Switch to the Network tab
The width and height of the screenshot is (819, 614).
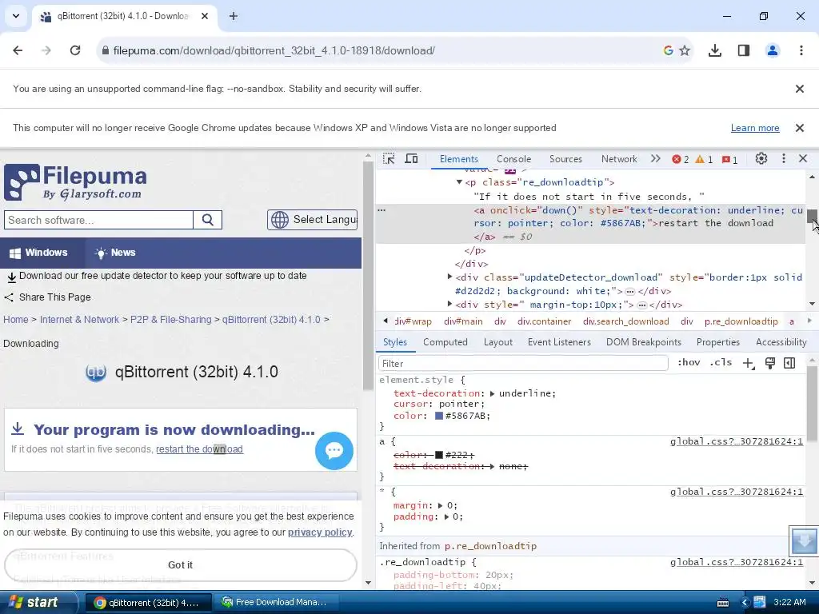619,159
